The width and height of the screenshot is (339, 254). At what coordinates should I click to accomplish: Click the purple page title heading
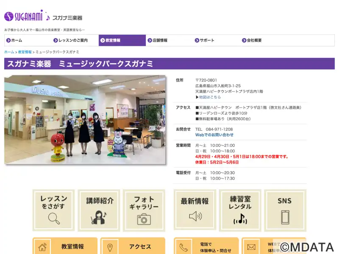coord(169,64)
